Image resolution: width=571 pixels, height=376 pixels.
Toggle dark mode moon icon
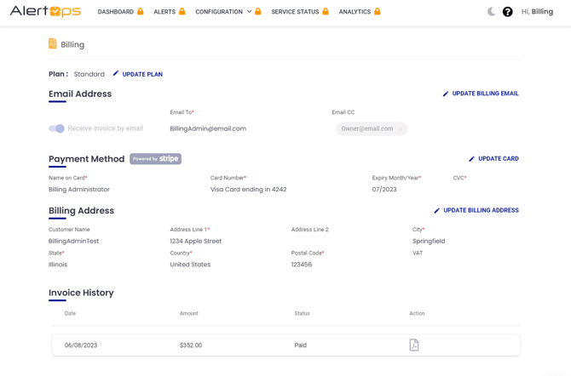492,12
